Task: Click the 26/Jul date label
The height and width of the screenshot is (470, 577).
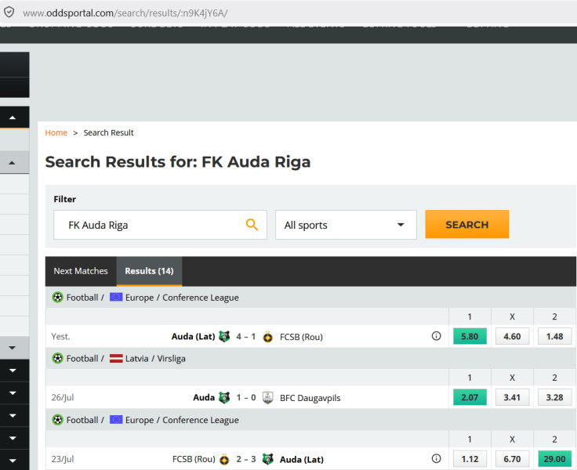Action: [63, 398]
